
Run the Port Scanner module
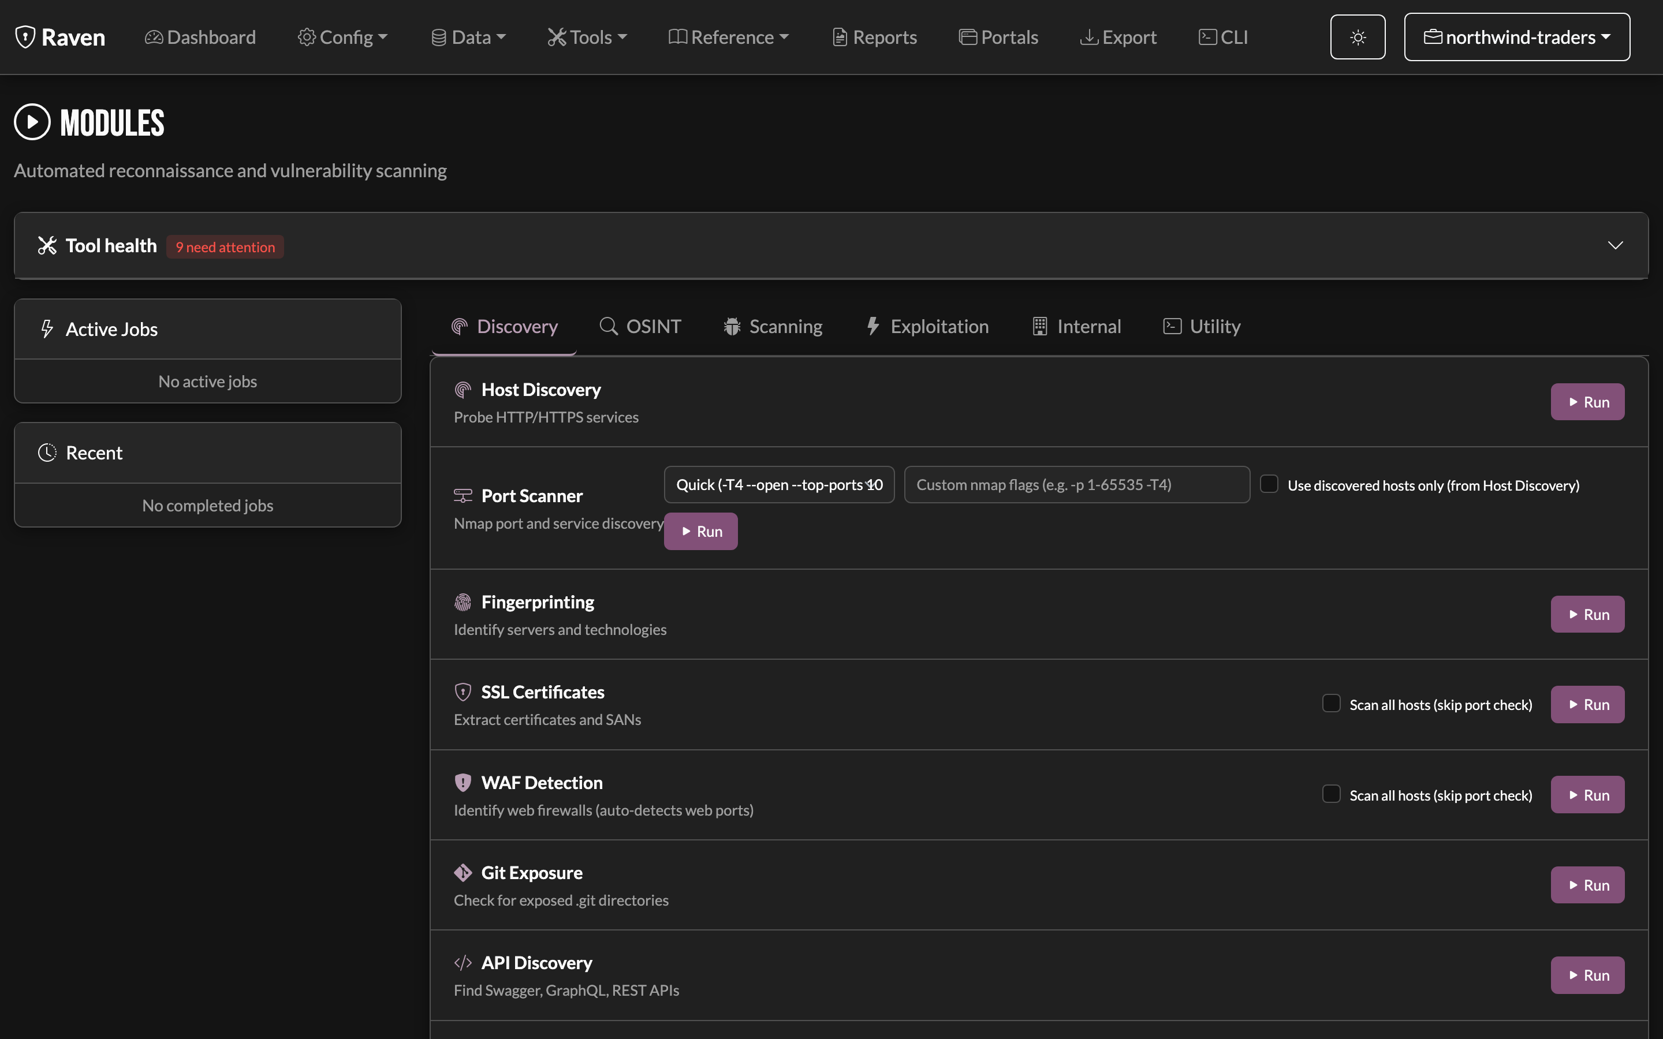(x=700, y=531)
